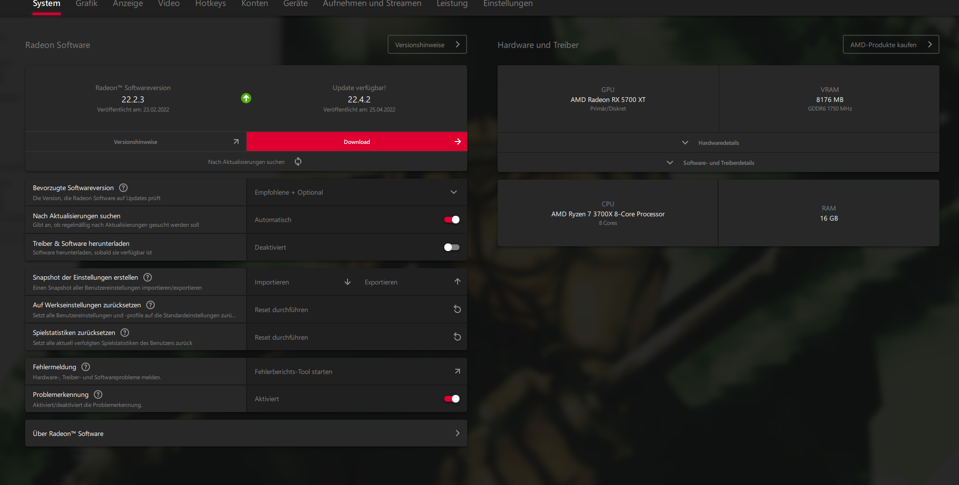Expand Hardwaredetails section
The width and height of the screenshot is (959, 485).
pos(719,143)
